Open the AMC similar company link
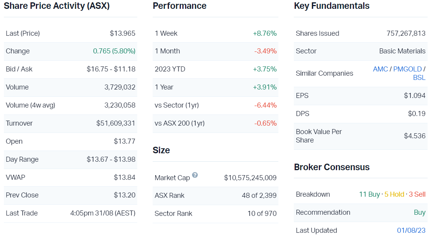This screenshot has height=237, width=433. pos(380,69)
